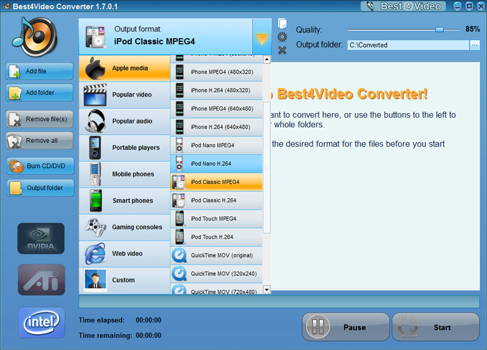Start the conversion
This screenshot has height=350, width=487.
(436, 327)
